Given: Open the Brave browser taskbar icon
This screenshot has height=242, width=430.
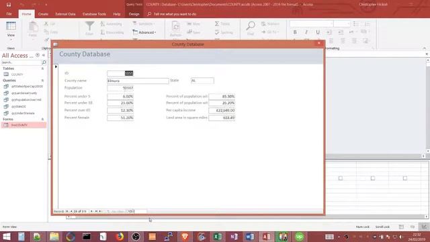Looking at the screenshot, I should (x=185, y=237).
